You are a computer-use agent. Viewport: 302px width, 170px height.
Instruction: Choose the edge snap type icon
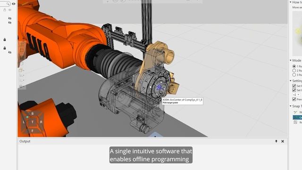pyautogui.click(x=295, y=112)
